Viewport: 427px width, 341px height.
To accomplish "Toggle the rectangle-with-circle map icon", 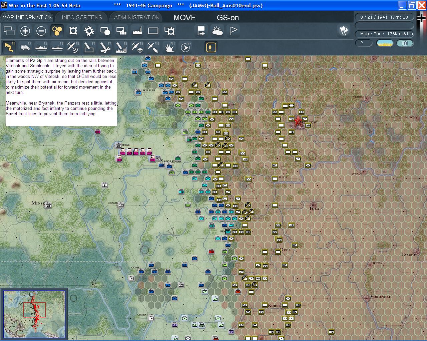I will (105, 31).
